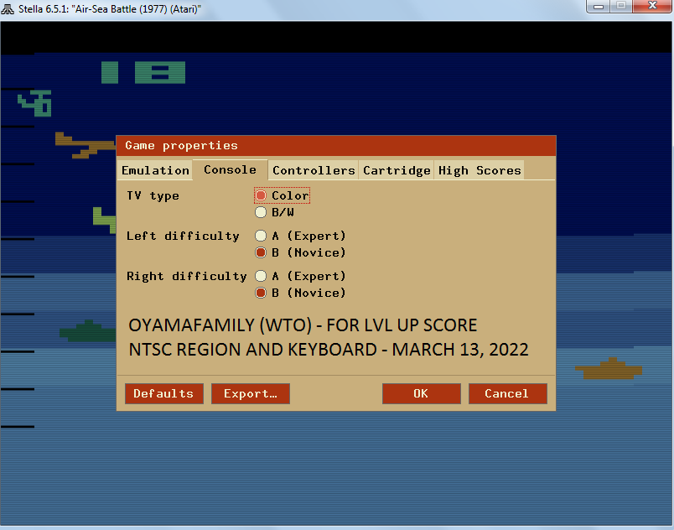Click the brown ship sprite on the right
Viewport: 674px width, 530px height.
pyautogui.click(x=608, y=368)
